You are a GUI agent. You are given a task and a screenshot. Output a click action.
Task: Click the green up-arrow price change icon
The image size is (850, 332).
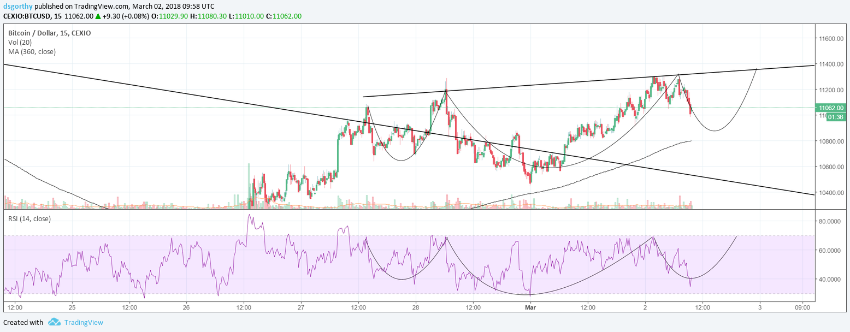pos(98,16)
